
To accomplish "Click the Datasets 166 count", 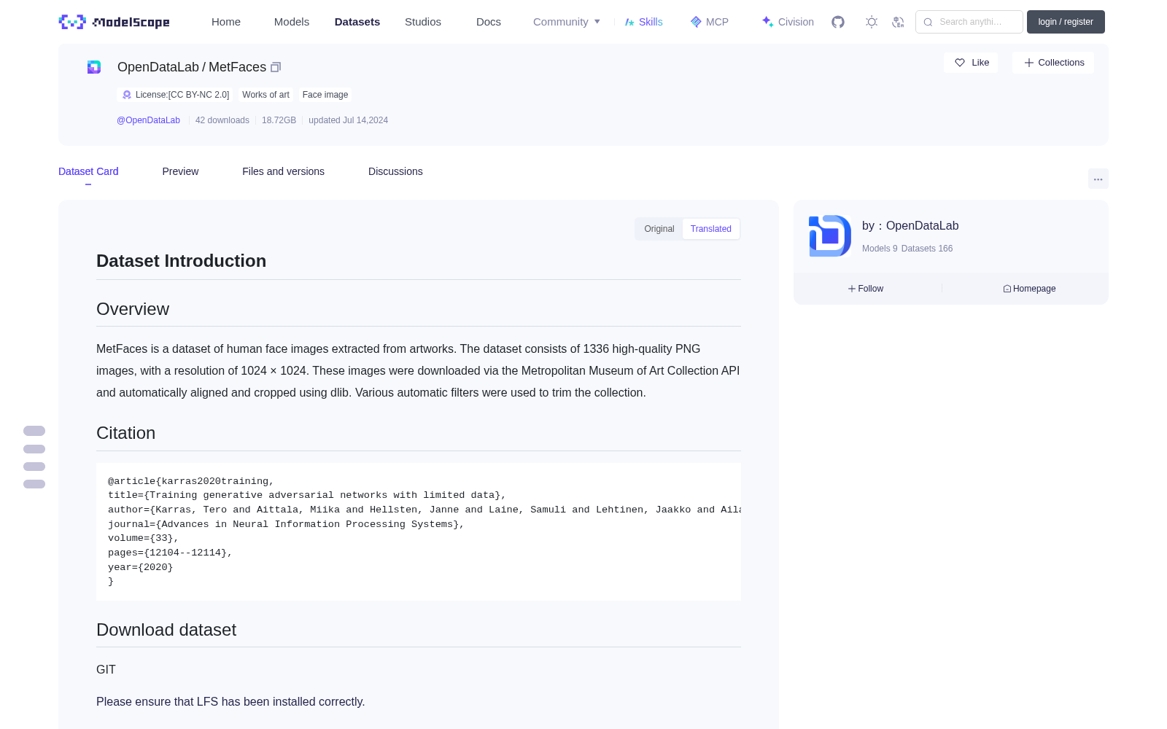I will pos(927,249).
